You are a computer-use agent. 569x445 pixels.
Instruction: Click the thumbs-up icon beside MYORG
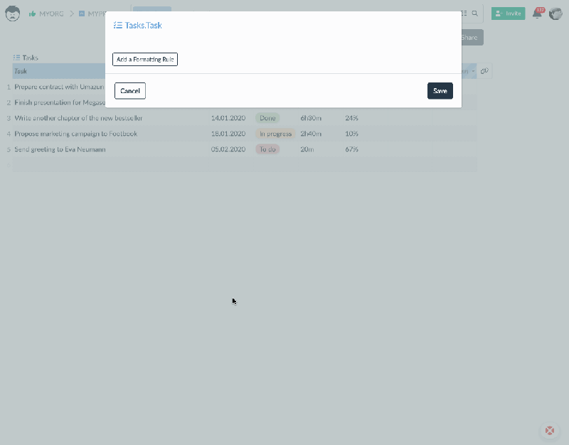pyautogui.click(x=32, y=13)
